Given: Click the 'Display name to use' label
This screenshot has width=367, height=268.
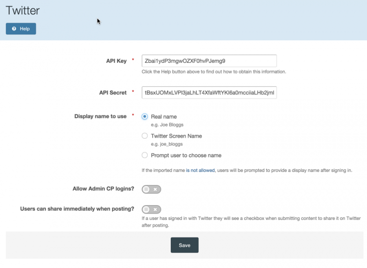Looking at the screenshot, I should tap(100, 116).
